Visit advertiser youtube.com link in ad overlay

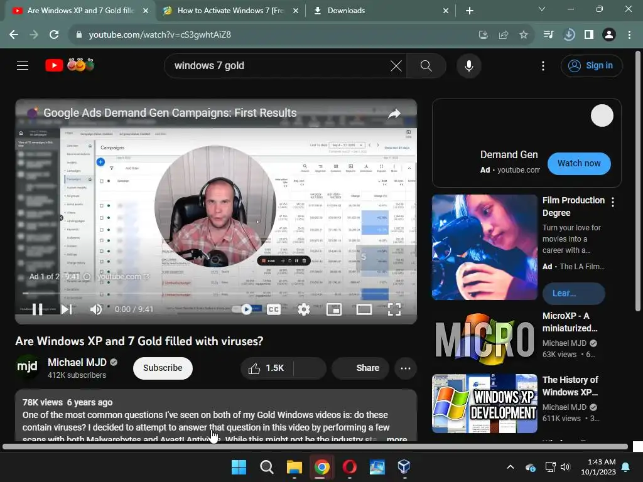click(123, 277)
